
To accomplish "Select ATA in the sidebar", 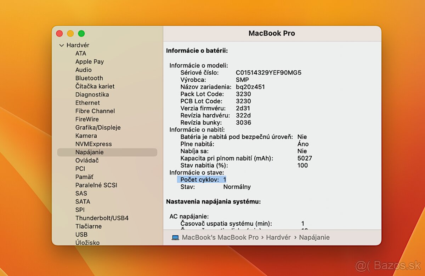I will pos(81,53).
